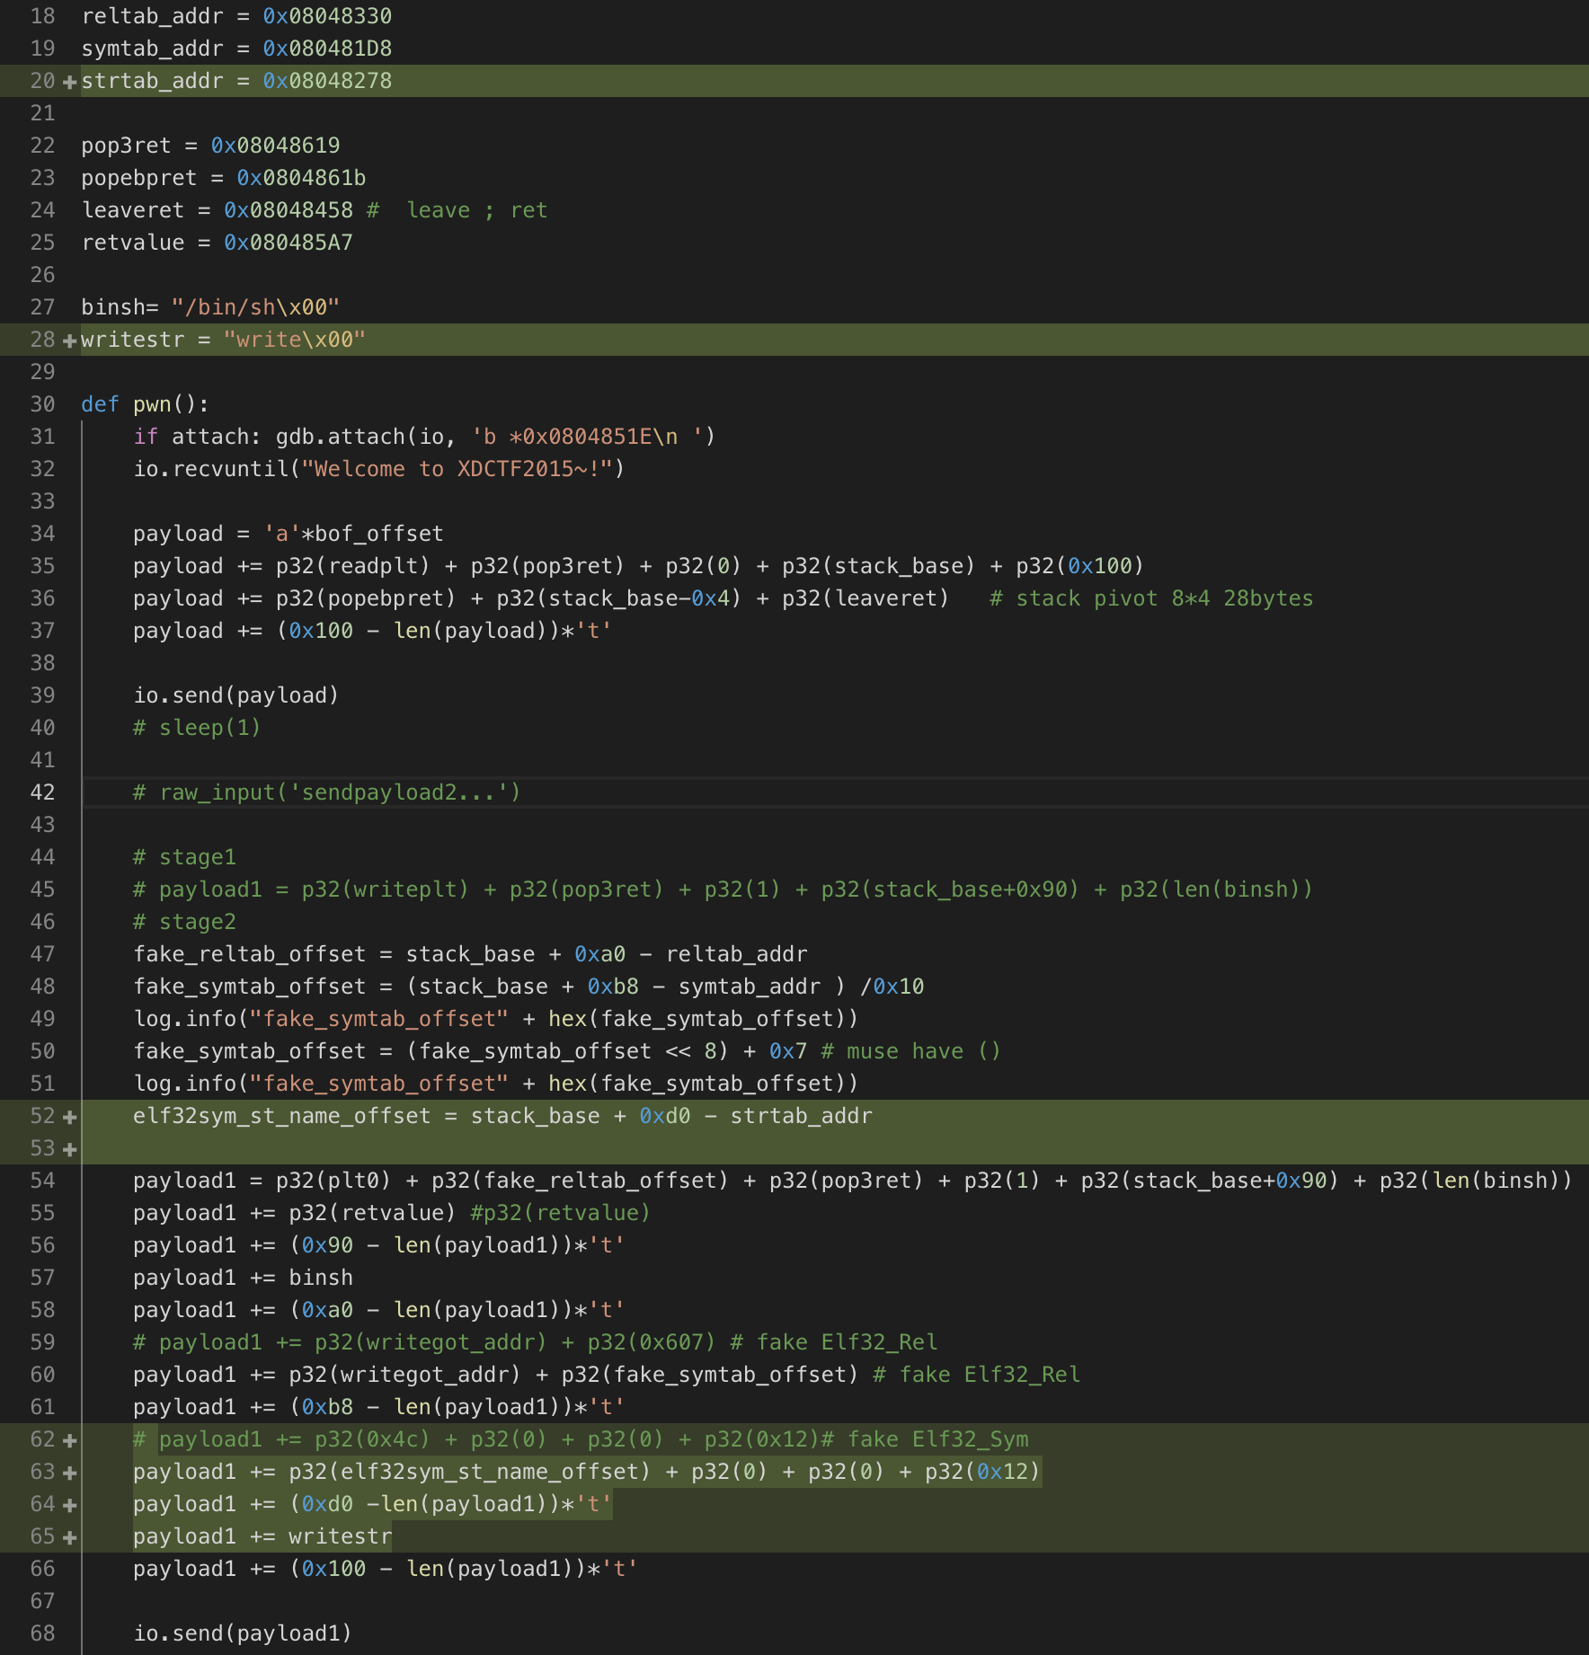Click the popebpret assignment on line 23
This screenshot has height=1655, width=1589.
(x=224, y=178)
